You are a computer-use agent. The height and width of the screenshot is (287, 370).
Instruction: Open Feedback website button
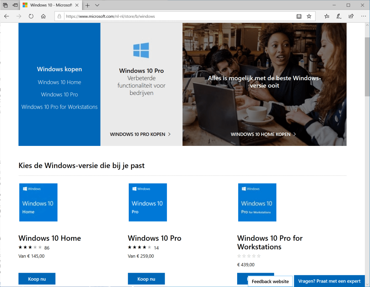point(270,281)
